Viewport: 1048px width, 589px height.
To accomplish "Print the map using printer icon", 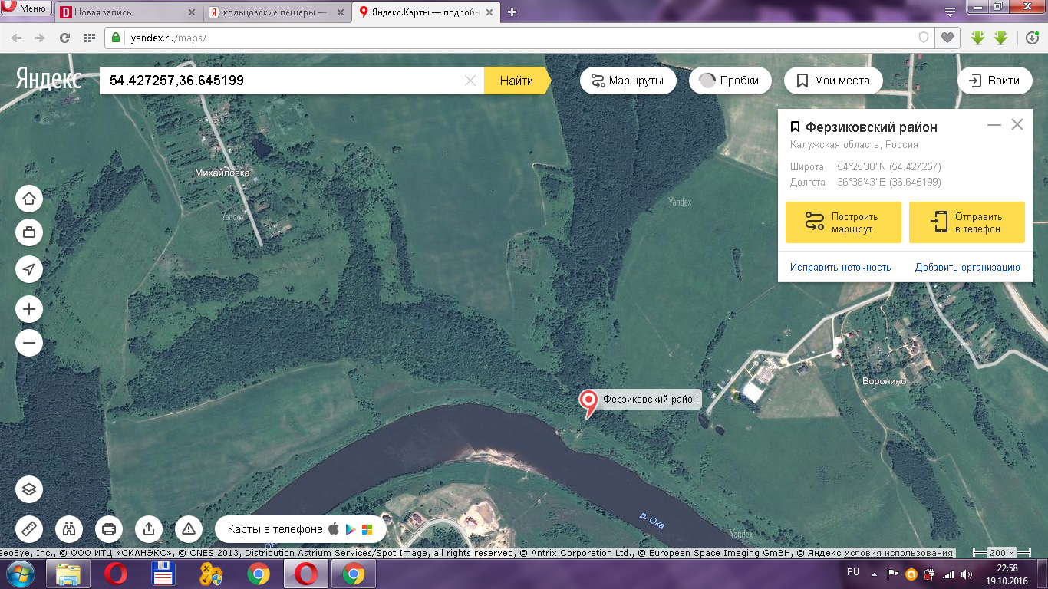I will click(109, 528).
